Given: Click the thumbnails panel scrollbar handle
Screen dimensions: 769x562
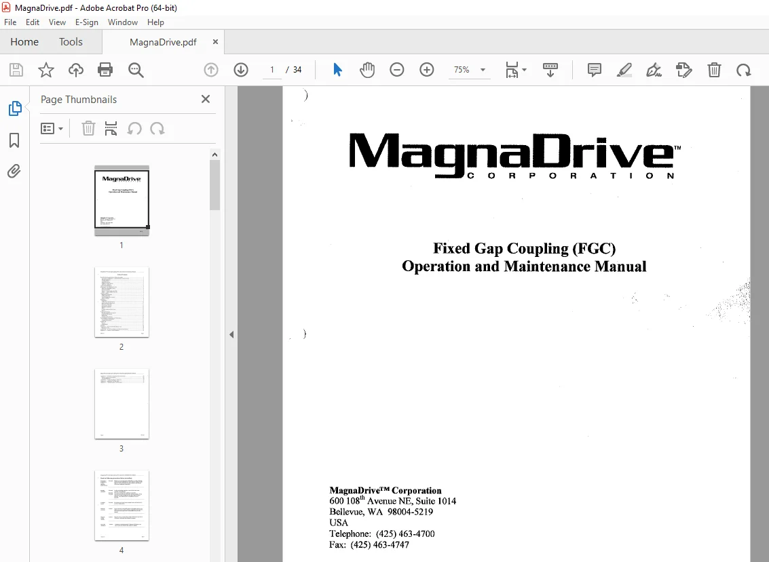Looking at the screenshot, I should point(214,185).
